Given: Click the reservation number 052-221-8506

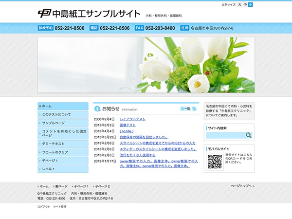Looking at the screenshot, I should (70, 28).
